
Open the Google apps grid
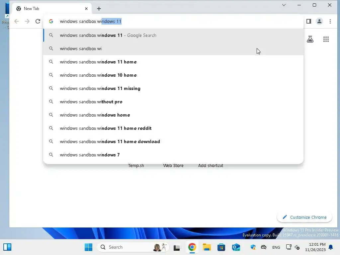[x=326, y=39]
